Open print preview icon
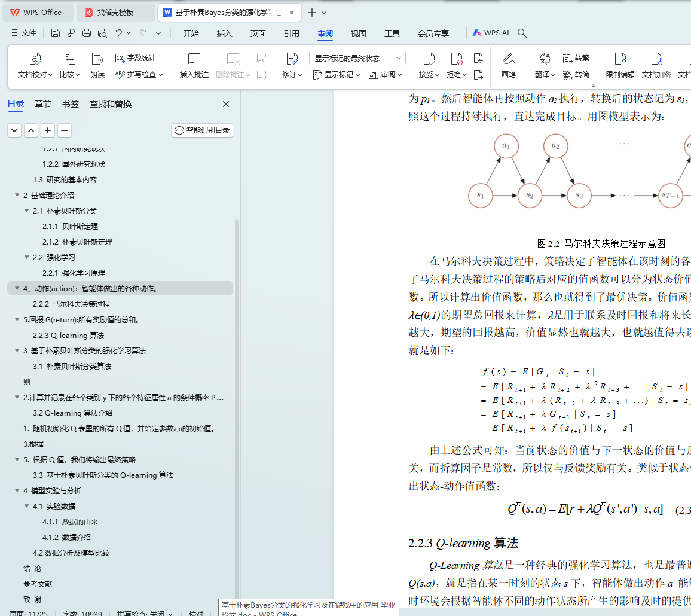 point(102,33)
